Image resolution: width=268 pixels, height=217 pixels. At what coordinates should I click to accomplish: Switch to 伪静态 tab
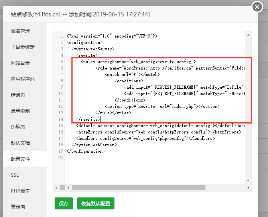pos(18,127)
